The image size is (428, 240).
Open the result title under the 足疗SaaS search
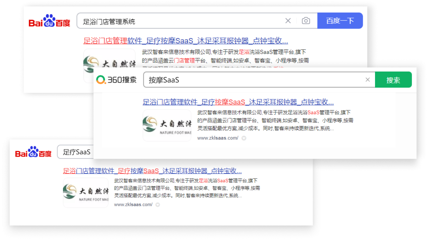pyautogui.click(x=152, y=171)
